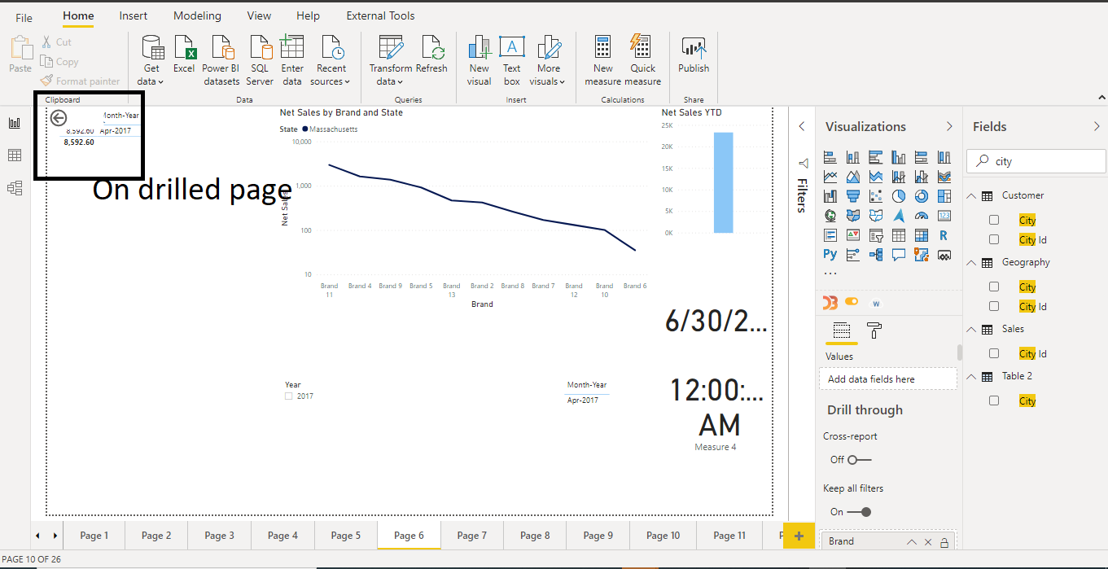
Task: Add a new page with plus button
Action: [x=799, y=536]
